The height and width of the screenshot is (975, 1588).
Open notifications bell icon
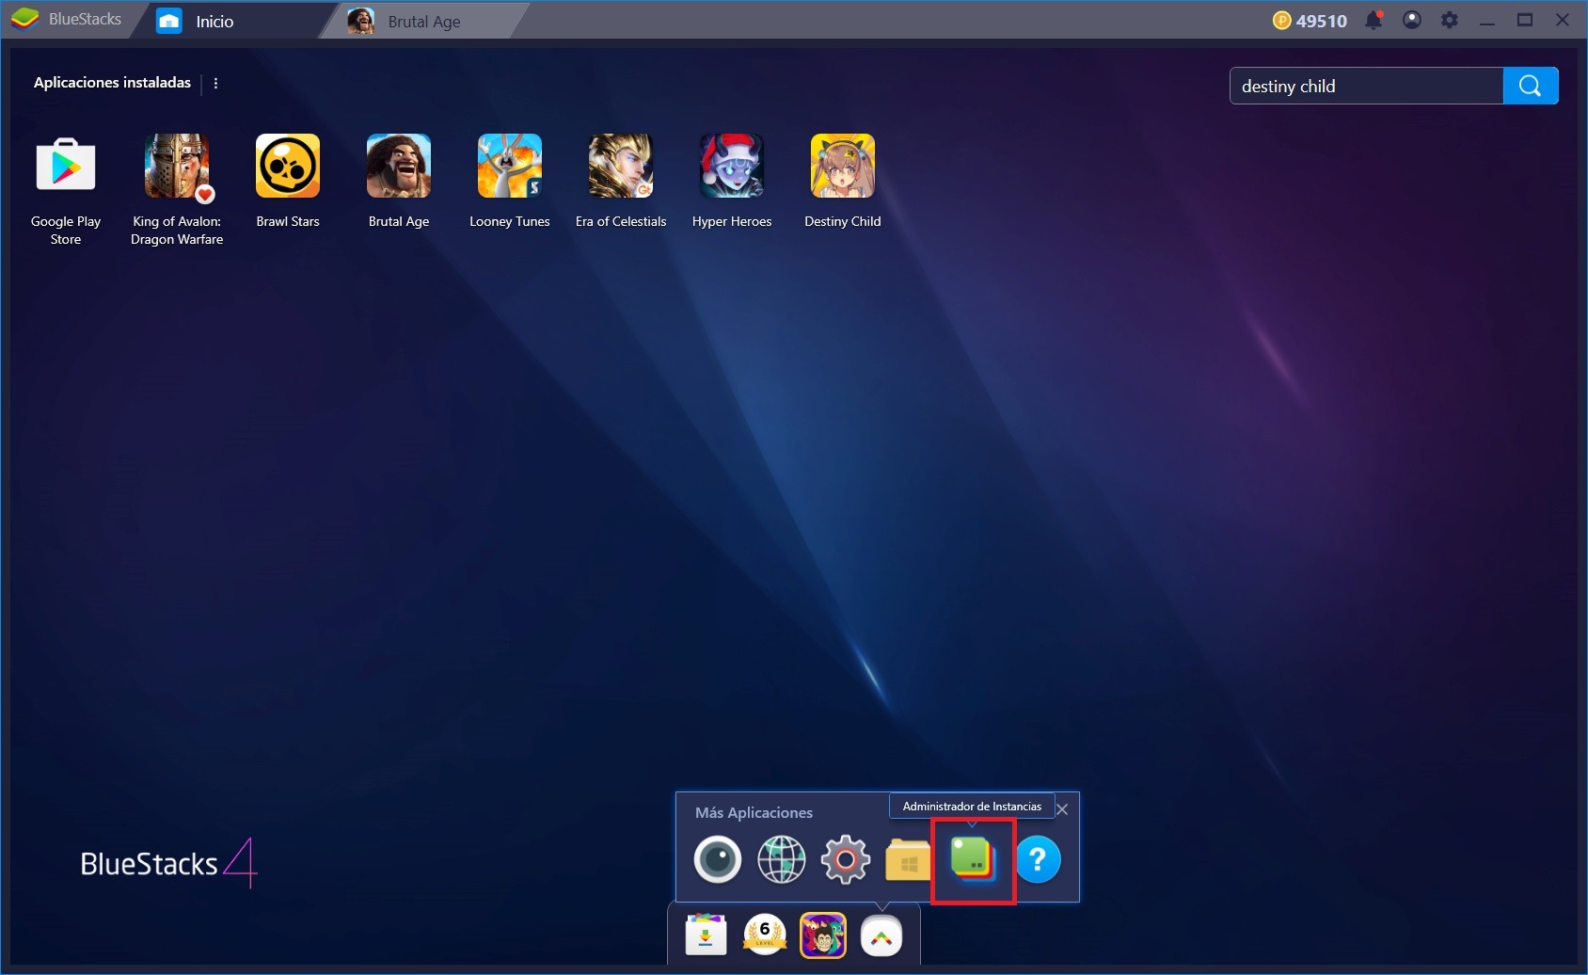point(1374,20)
